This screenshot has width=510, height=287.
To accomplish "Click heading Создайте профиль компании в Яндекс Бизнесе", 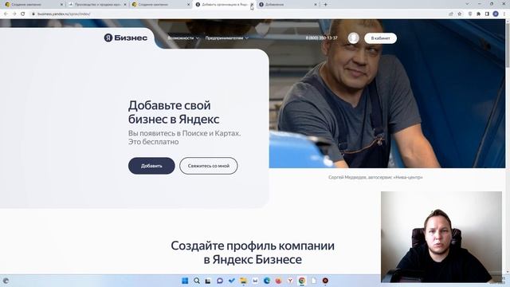I will (253, 253).
